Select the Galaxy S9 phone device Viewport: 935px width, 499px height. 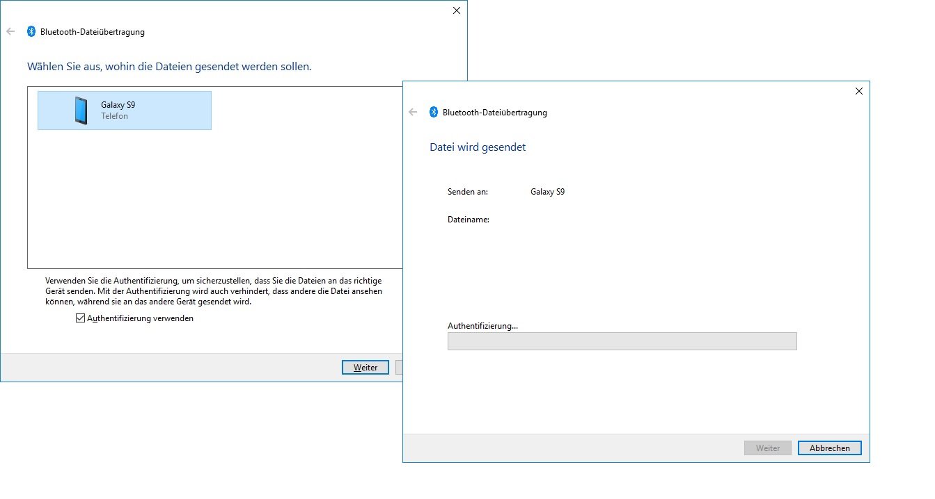point(125,111)
